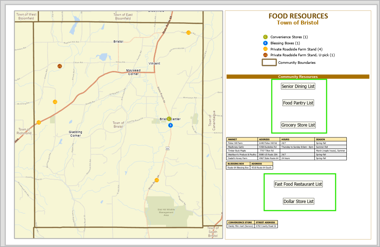380x247 pixels.
Task: Select Dadall's Honey Farm cell
Action: [242, 158]
